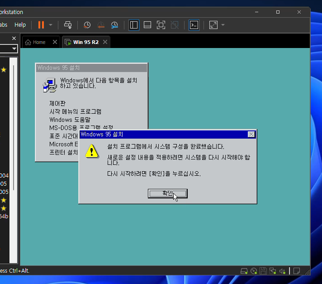Toggle the console view button
Screen dimensions: 322x284
pos(194,25)
